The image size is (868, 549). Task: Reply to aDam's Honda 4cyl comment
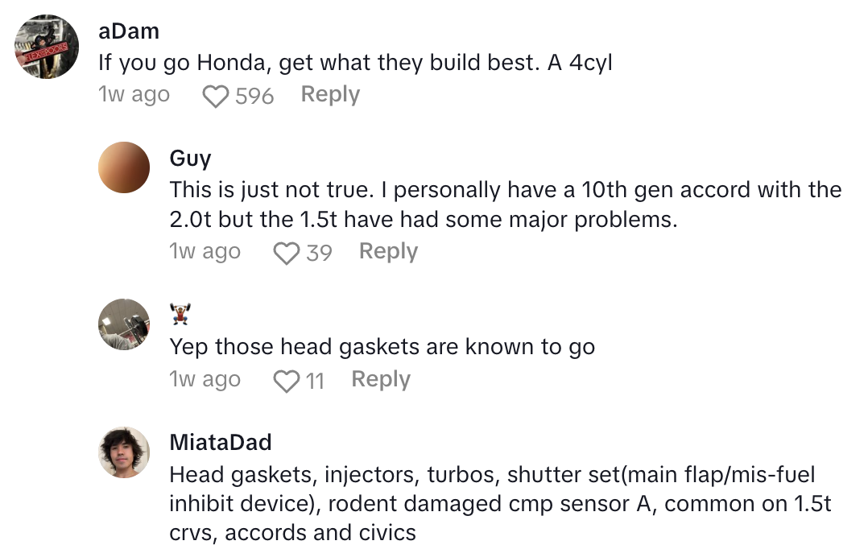[330, 95]
